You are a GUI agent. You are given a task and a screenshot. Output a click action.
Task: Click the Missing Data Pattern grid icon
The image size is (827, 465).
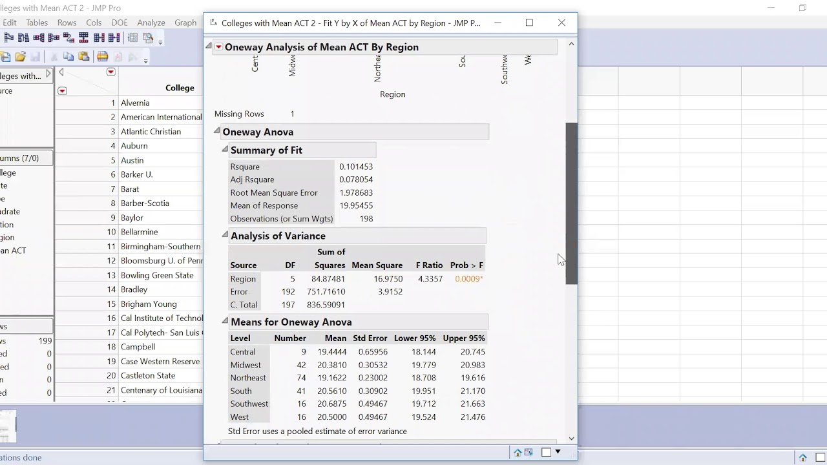click(x=132, y=37)
